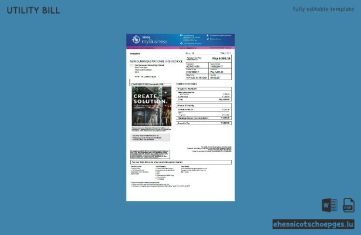Click the PDF file format icon
Viewport: 361px width, 235px height.
pyautogui.click(x=348, y=205)
